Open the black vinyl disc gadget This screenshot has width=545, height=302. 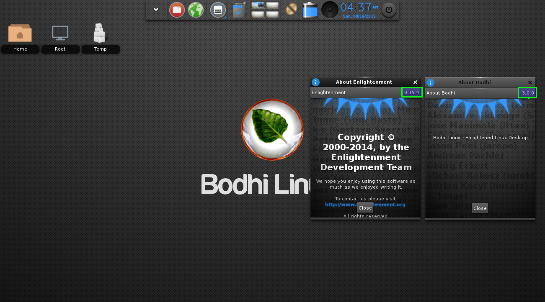(x=330, y=10)
